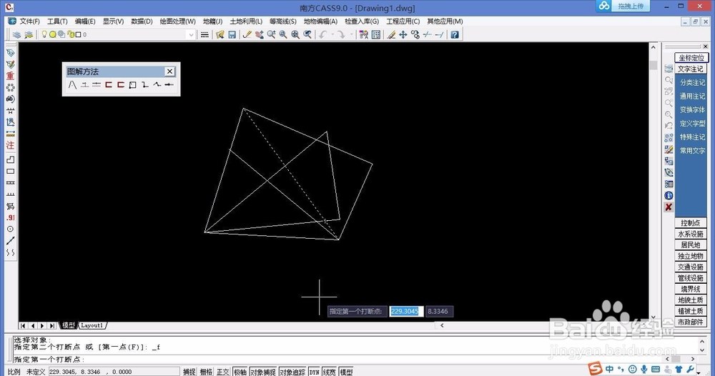The width and height of the screenshot is (715, 376).
Task: Open the redo history dropdown arrow
Action: [350, 34]
